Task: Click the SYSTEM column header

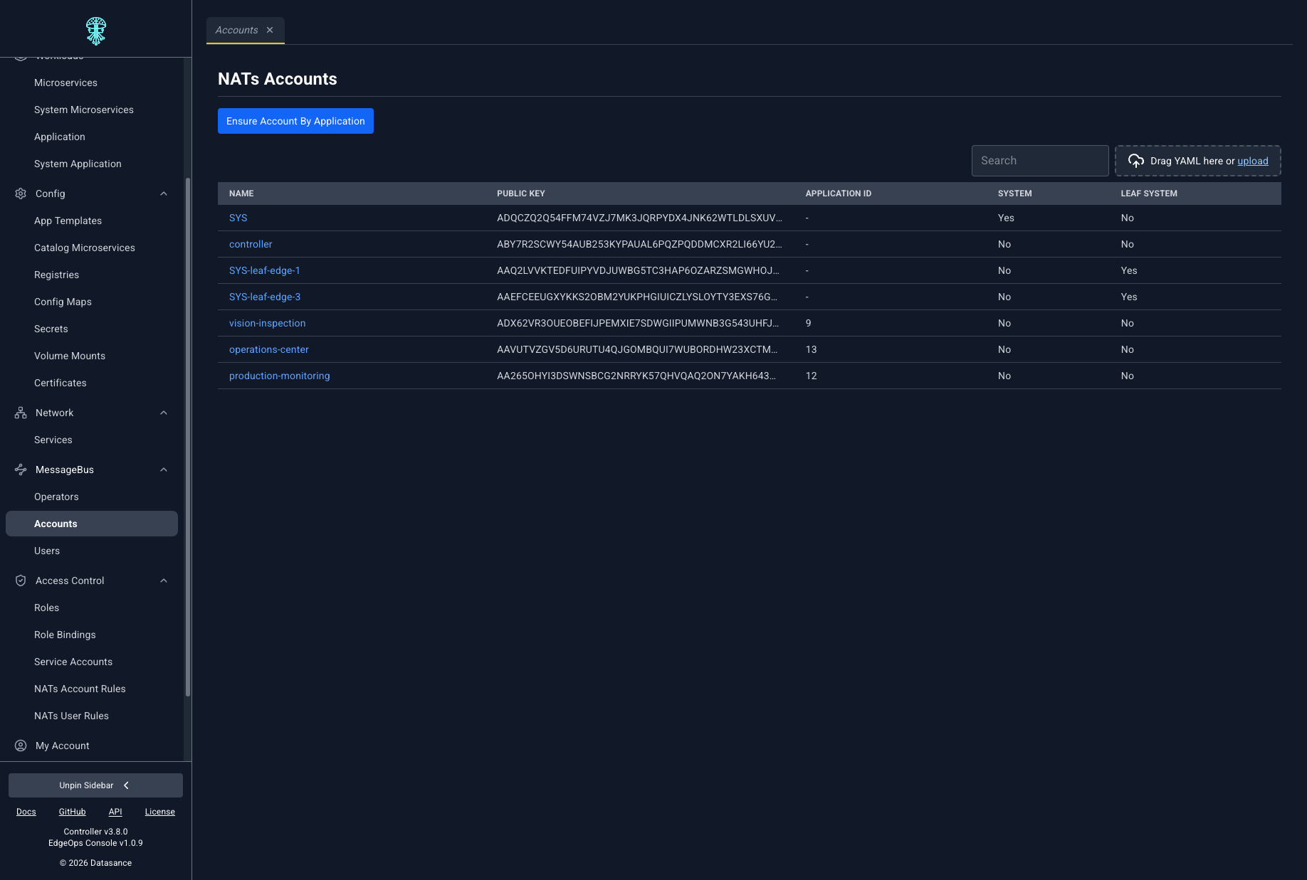Action: coord(1015,194)
